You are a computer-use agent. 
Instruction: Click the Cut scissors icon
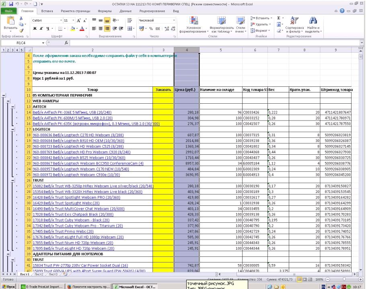pyautogui.click(x=21, y=18)
